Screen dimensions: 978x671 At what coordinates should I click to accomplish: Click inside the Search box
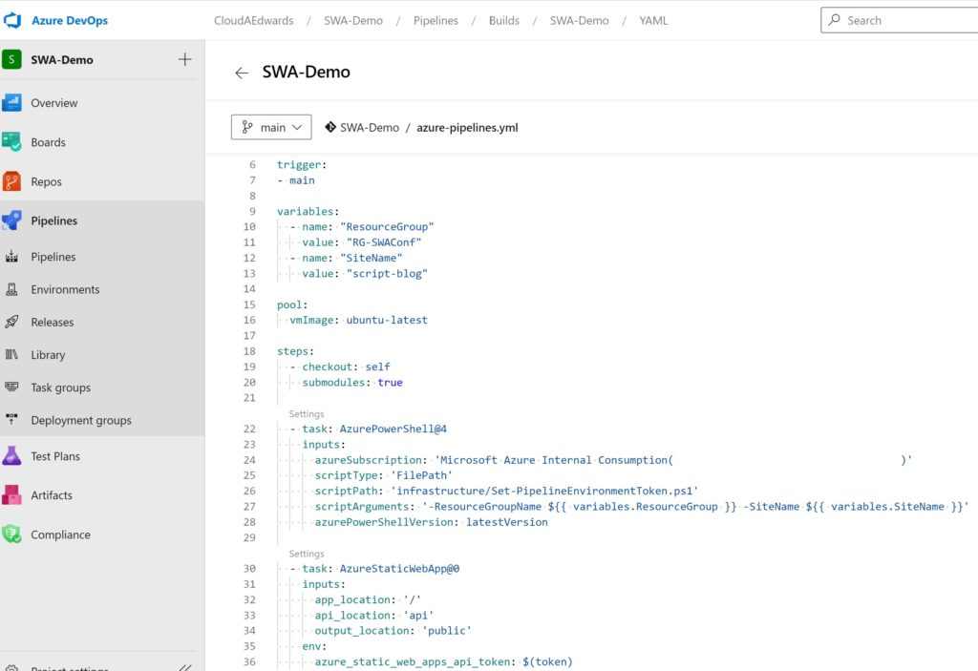coord(900,20)
